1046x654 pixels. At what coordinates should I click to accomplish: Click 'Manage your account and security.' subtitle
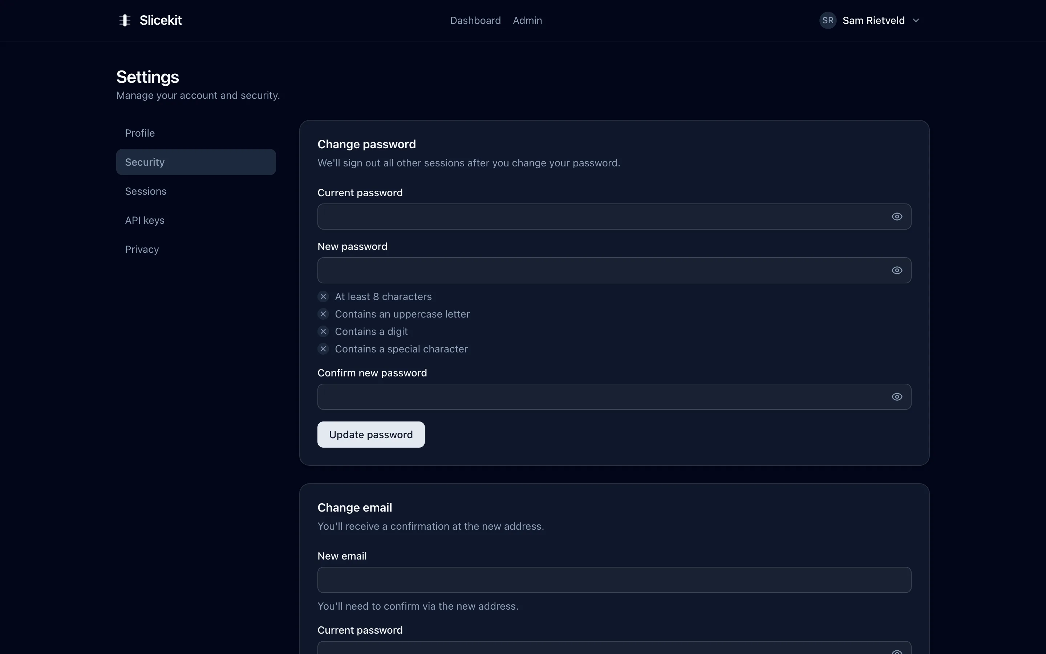pyautogui.click(x=198, y=96)
